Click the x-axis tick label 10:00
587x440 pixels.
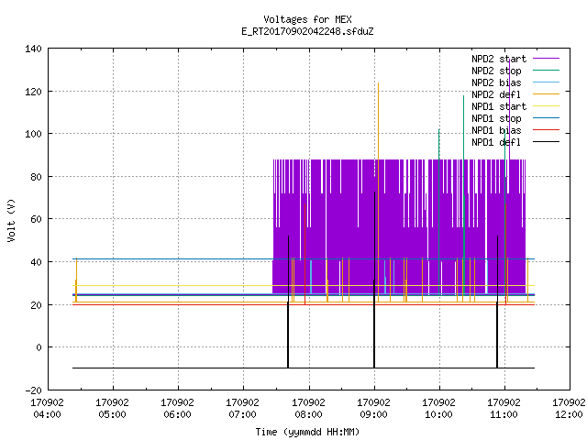pyautogui.click(x=438, y=414)
